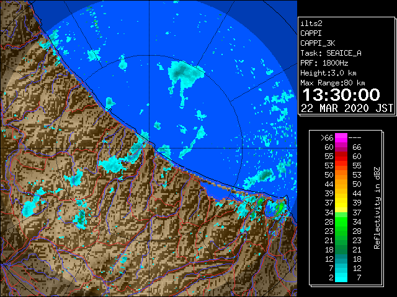Click the PRF: 1800Hz text

click(324, 63)
